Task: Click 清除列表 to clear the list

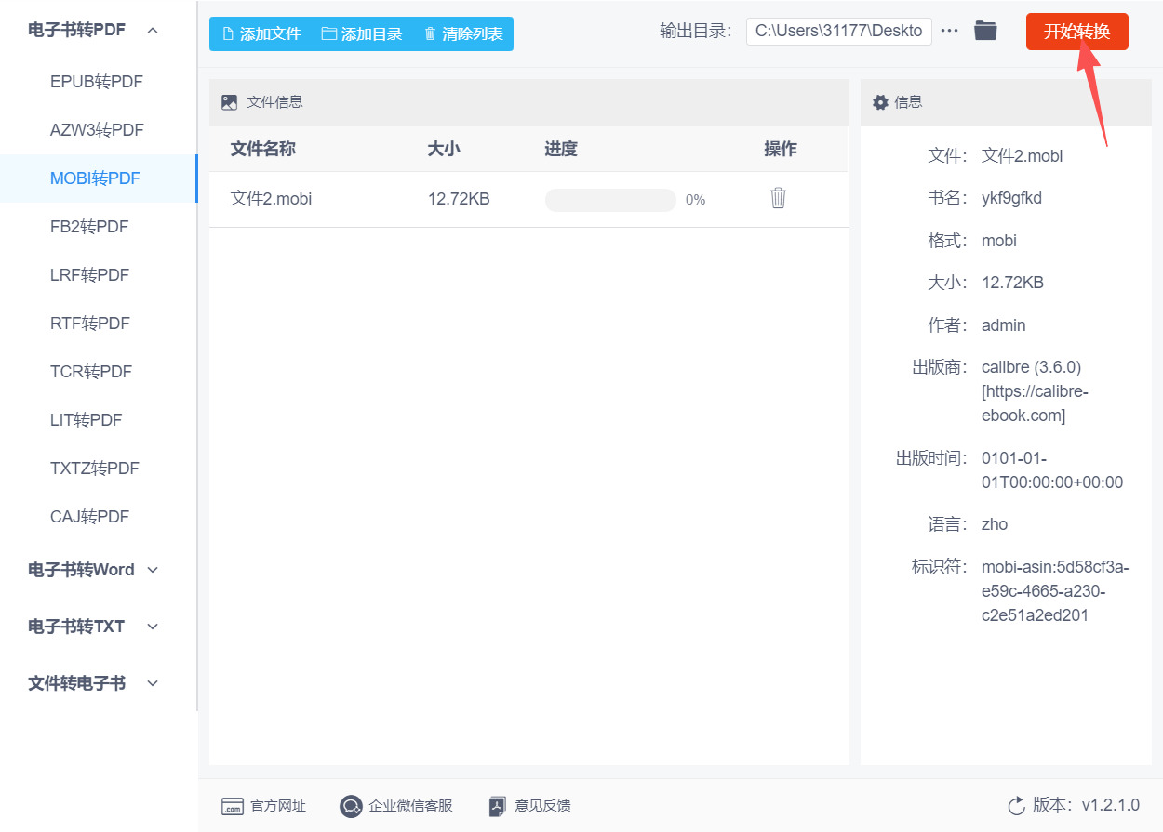Action: click(463, 33)
